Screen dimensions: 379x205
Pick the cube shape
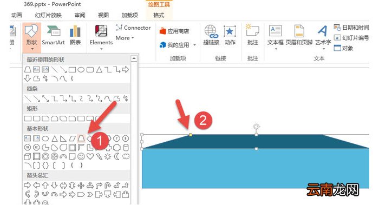[x=28, y=157]
